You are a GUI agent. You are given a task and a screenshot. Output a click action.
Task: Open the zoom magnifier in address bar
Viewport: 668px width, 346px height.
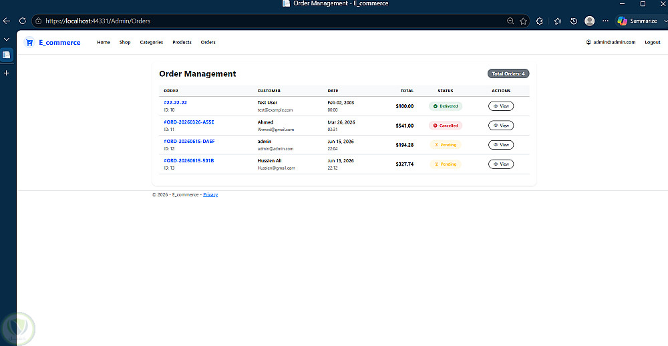pos(510,21)
